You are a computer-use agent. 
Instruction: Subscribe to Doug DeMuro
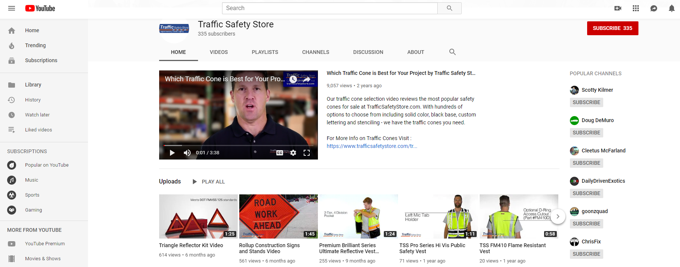(586, 133)
